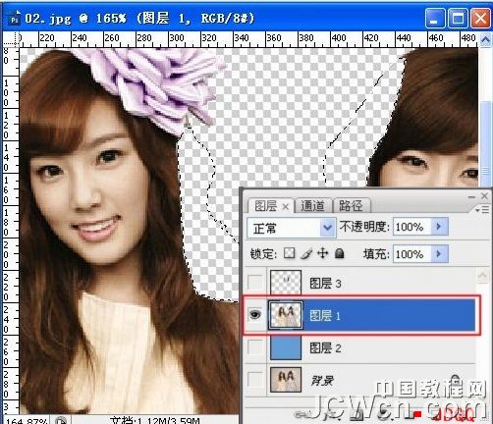The height and width of the screenshot is (424, 493).
Task: Toggle lock transparent pixels
Action: tap(289, 253)
